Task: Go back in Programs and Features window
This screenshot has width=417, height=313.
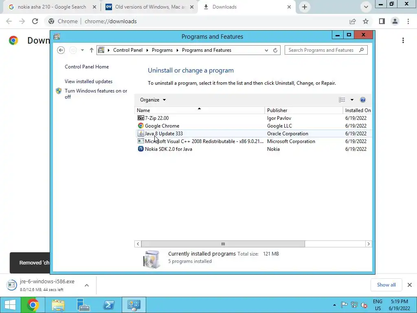Action: pos(61,50)
